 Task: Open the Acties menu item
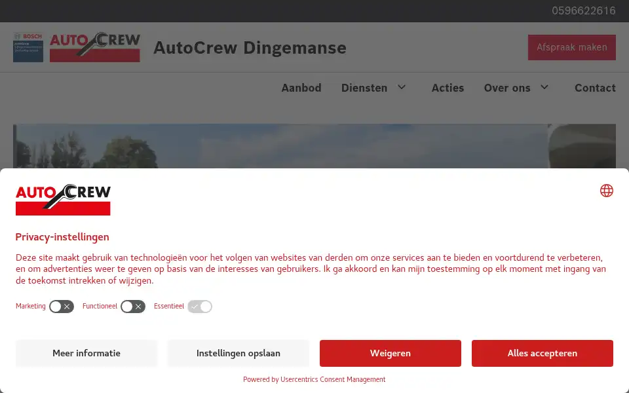tap(448, 88)
